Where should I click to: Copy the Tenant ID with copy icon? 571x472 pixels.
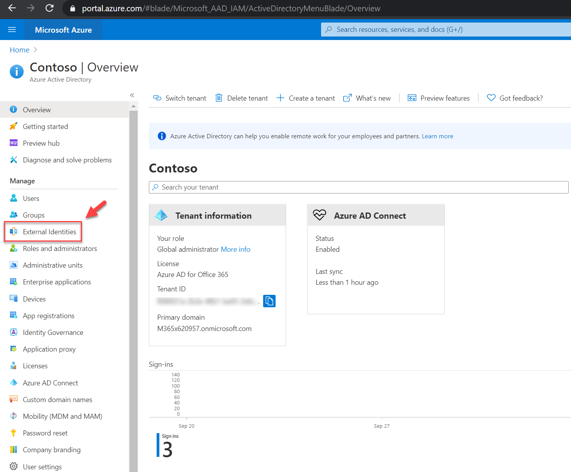(269, 301)
